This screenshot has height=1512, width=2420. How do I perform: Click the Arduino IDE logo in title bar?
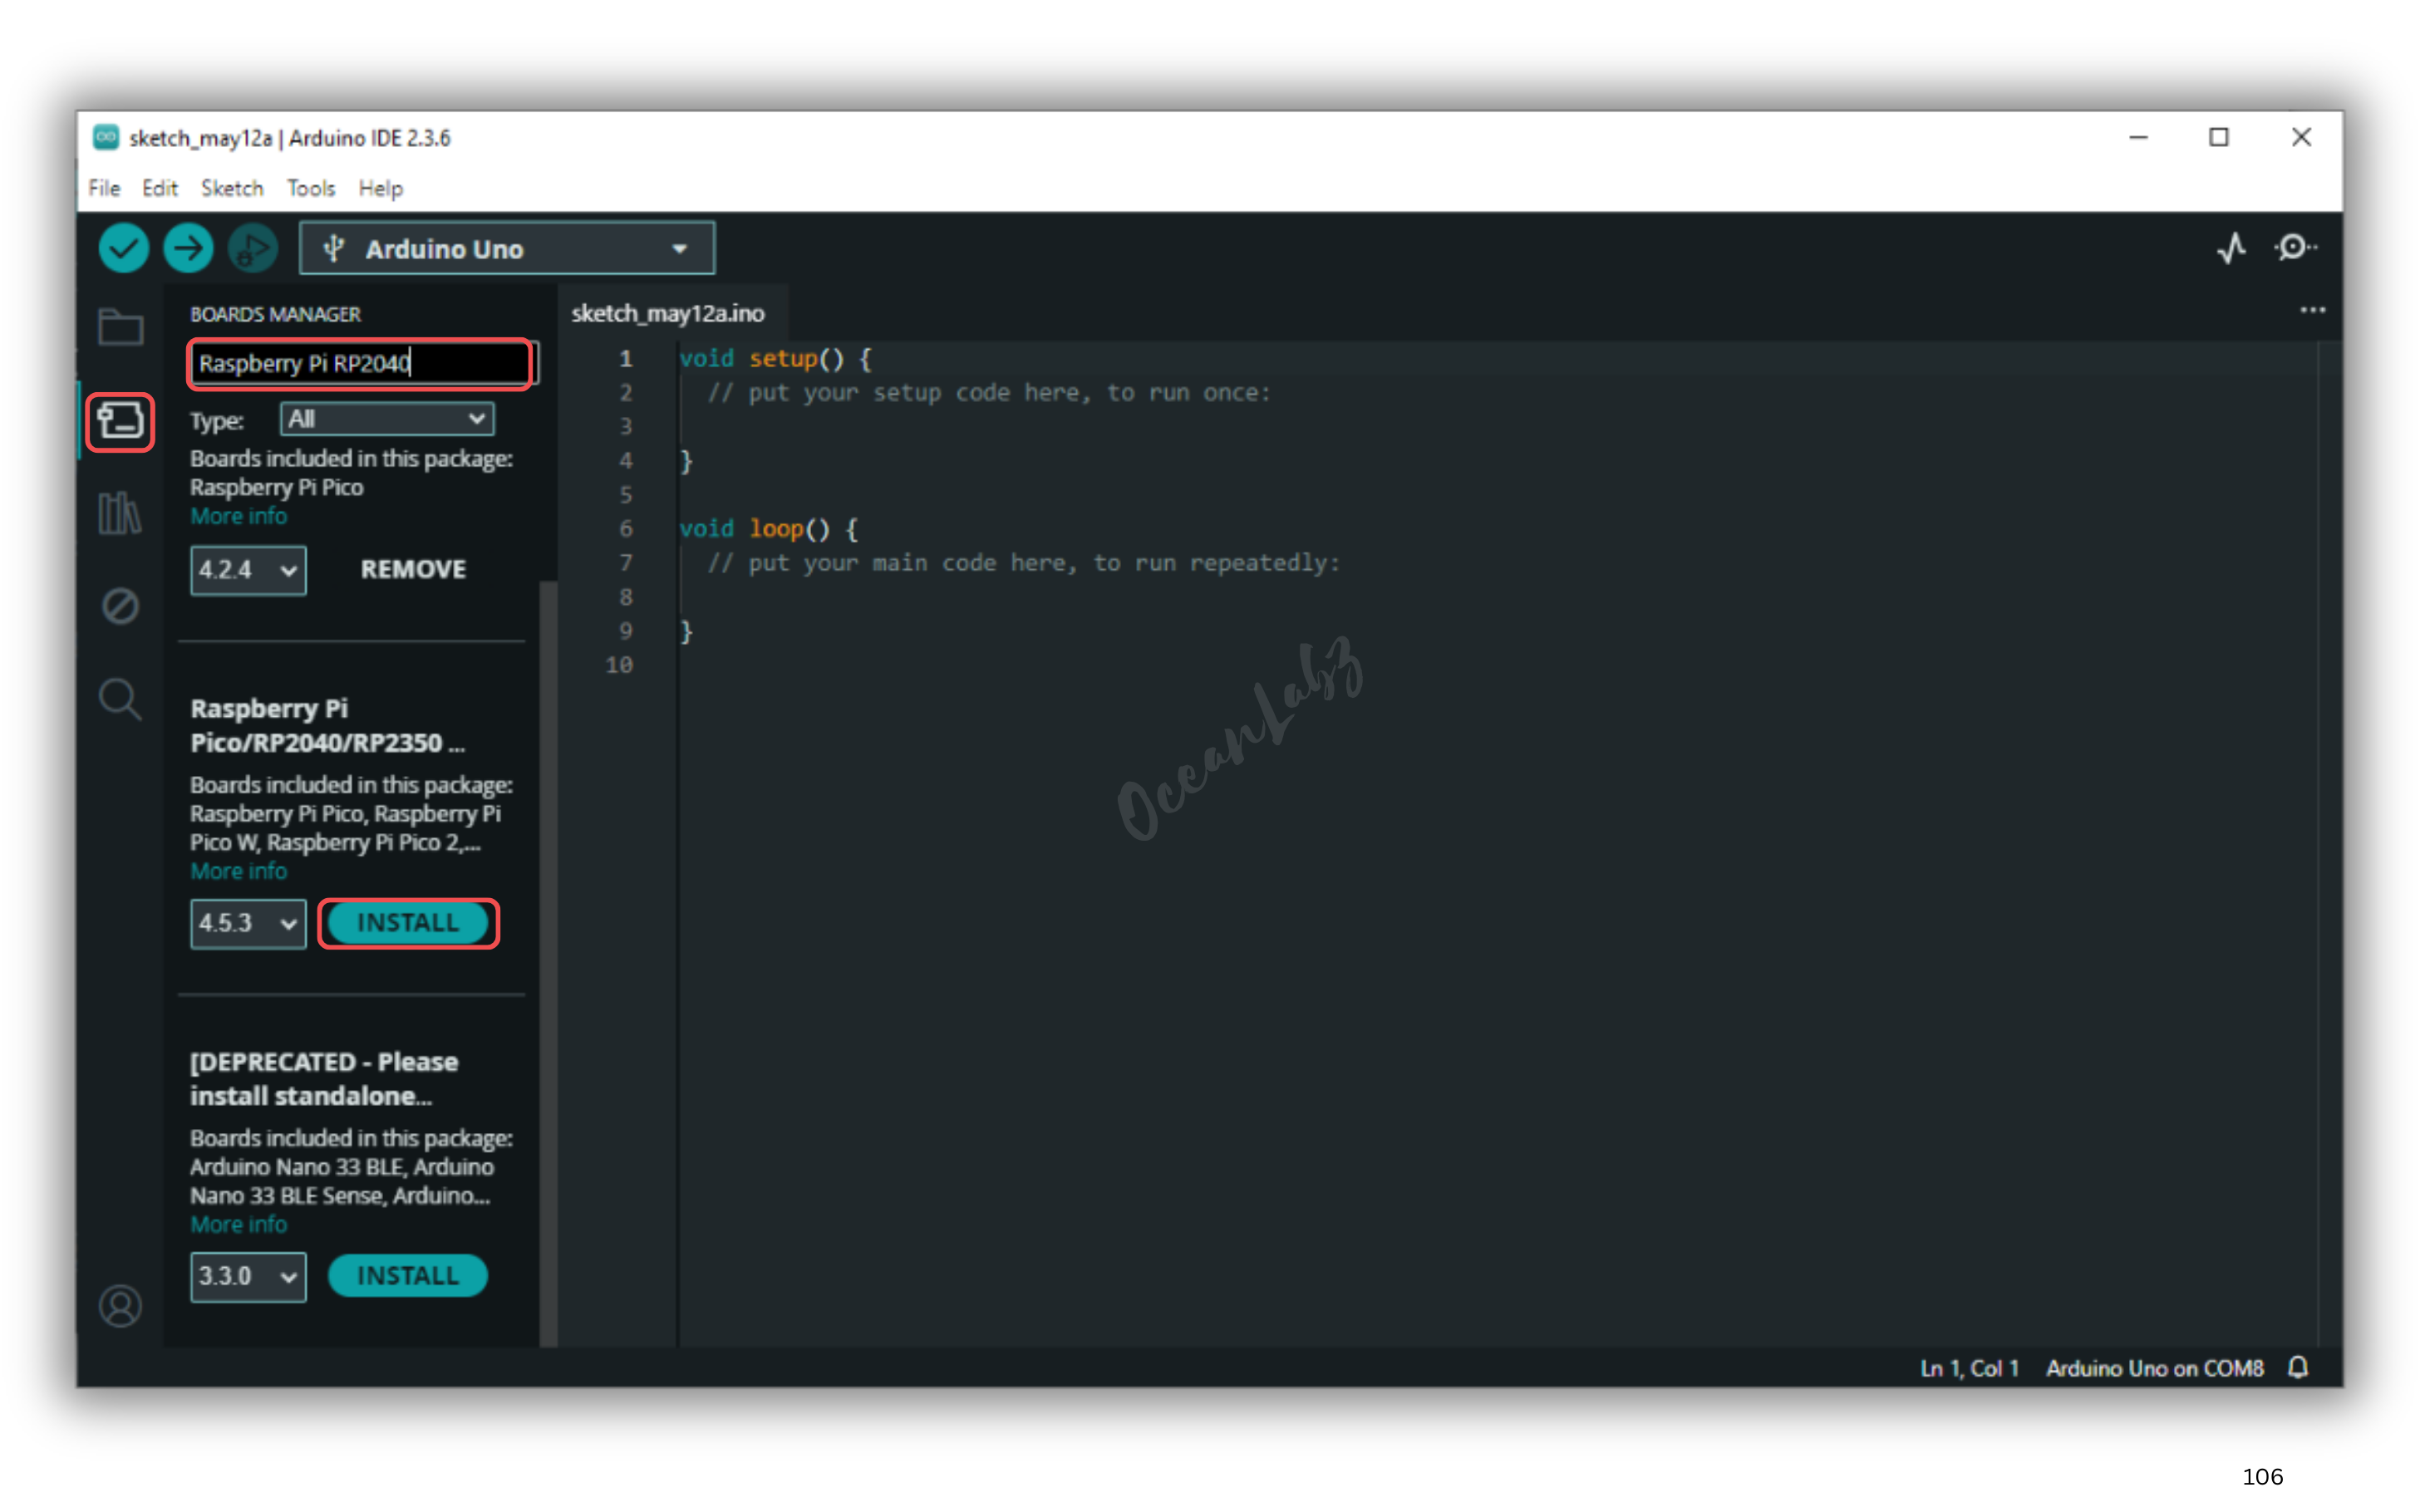click(106, 137)
